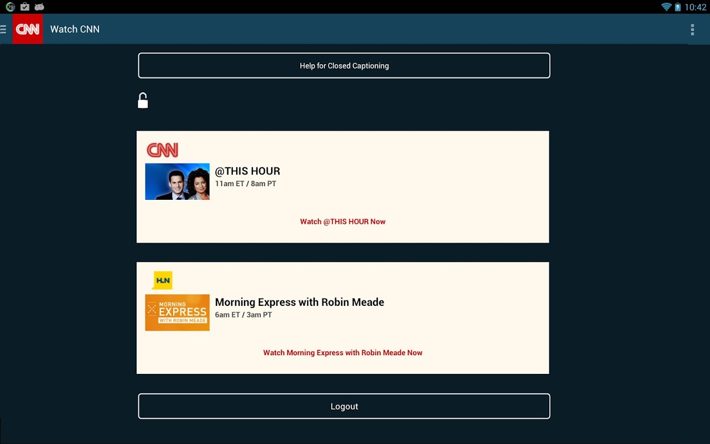
Task: Tap the Logout button
Action: tap(344, 406)
